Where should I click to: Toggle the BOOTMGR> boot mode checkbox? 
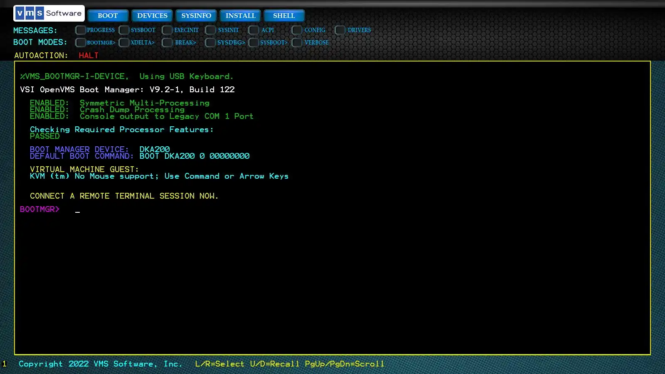point(81,42)
